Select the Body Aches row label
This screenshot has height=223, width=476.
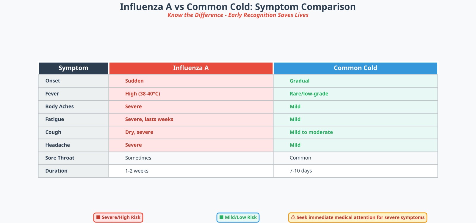pyautogui.click(x=59, y=106)
